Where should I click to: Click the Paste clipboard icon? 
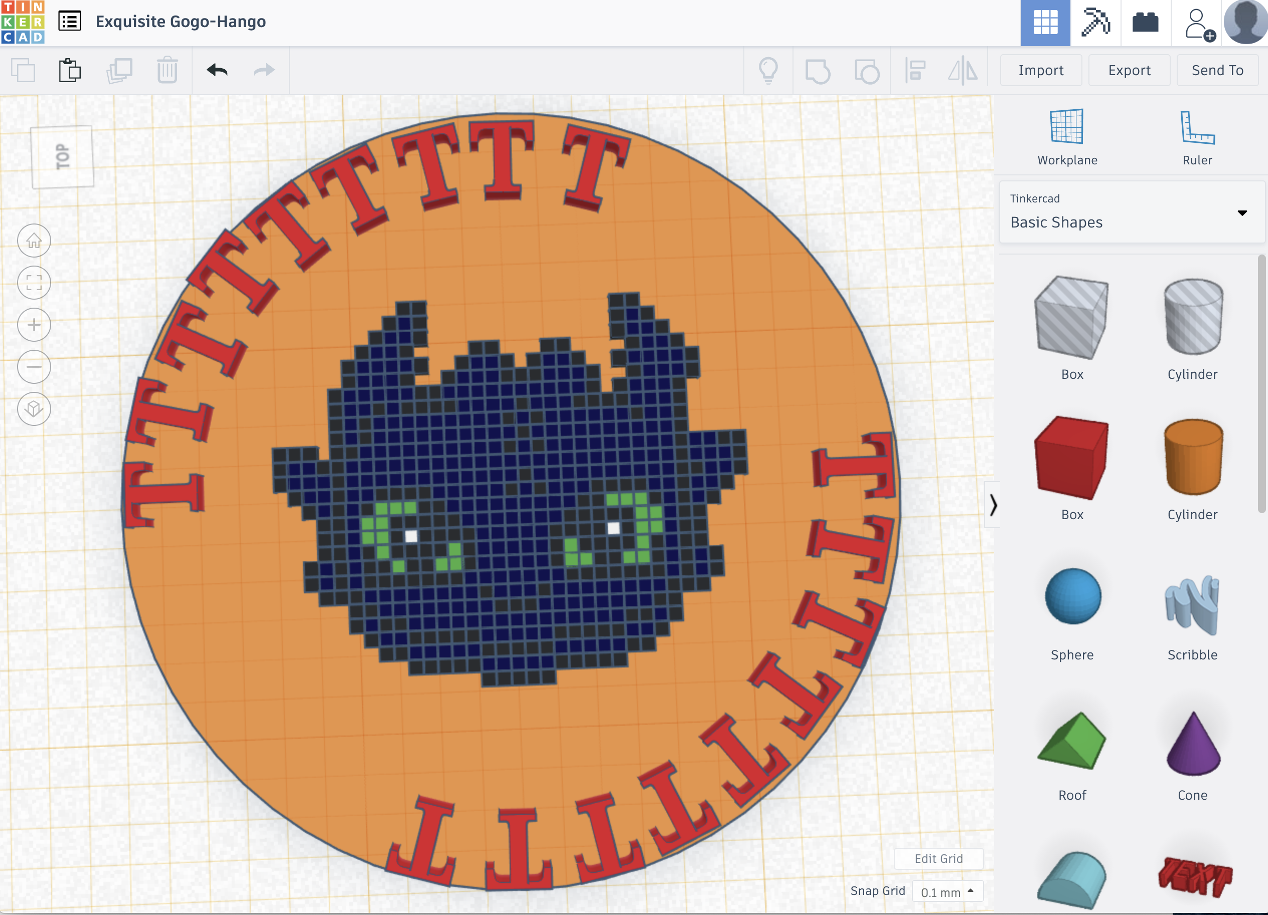(x=70, y=70)
